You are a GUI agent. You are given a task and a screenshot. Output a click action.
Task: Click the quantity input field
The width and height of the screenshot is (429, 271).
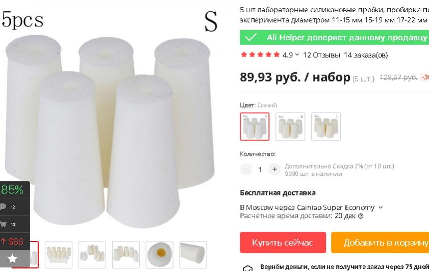(x=260, y=170)
